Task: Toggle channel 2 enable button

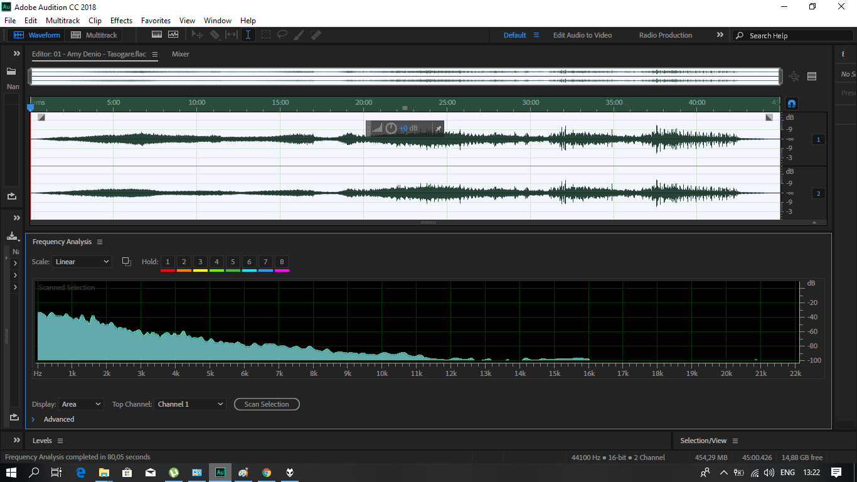Action: [818, 193]
